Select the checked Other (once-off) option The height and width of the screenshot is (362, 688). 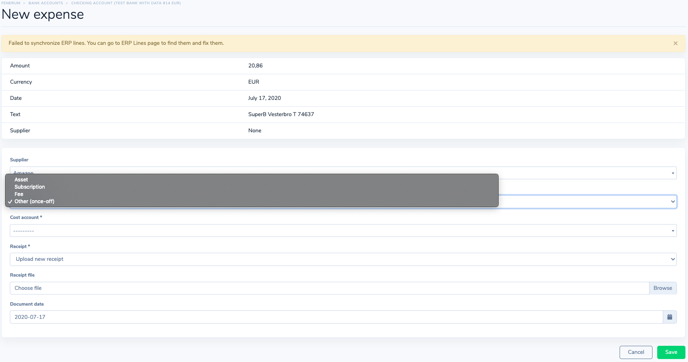point(34,201)
